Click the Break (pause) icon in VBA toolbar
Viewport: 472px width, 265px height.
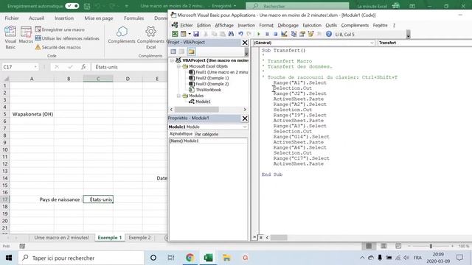pos(267,35)
